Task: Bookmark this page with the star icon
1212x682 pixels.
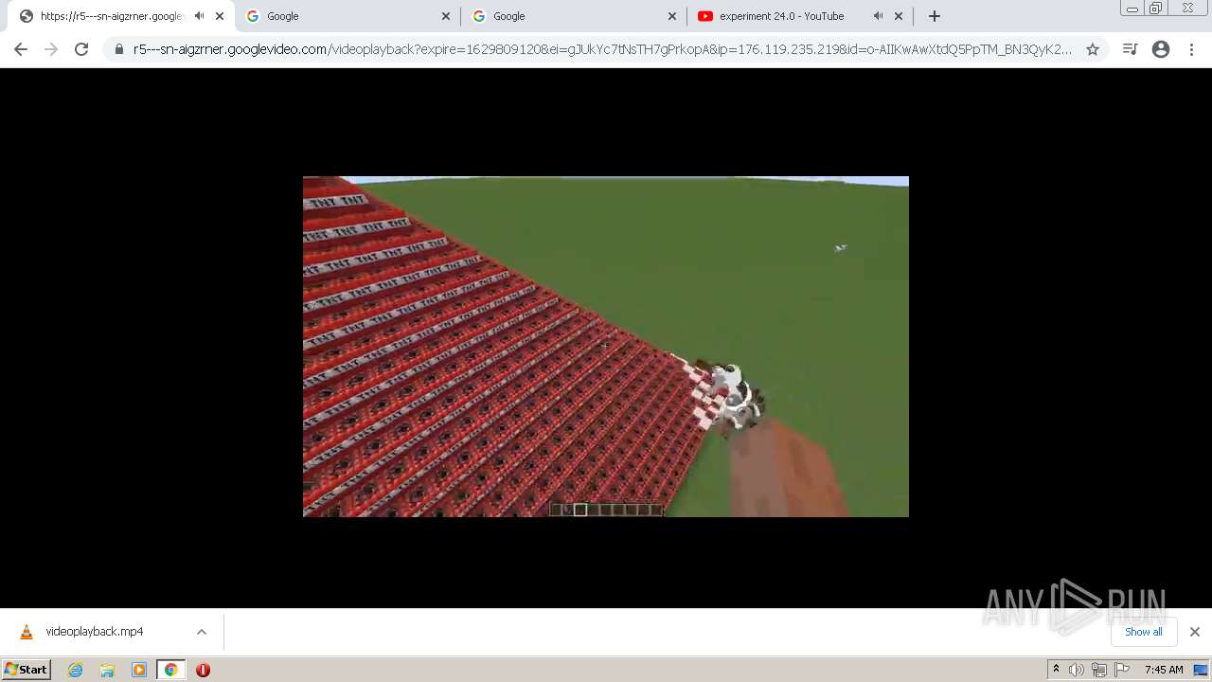Action: [1093, 49]
